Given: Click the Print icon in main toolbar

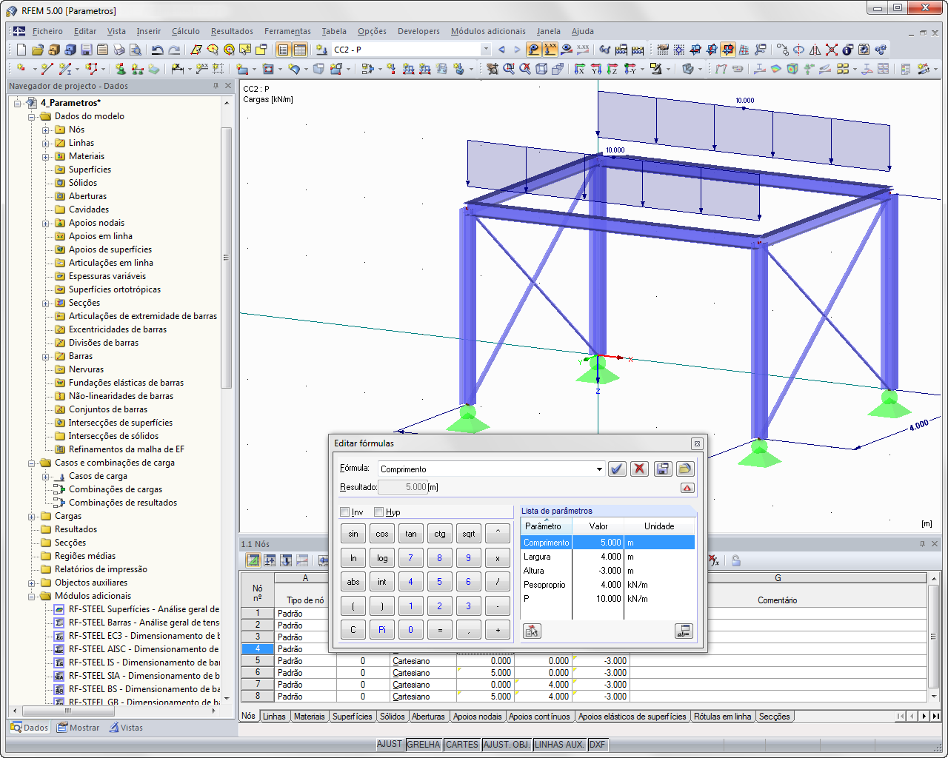Looking at the screenshot, I should point(119,50).
